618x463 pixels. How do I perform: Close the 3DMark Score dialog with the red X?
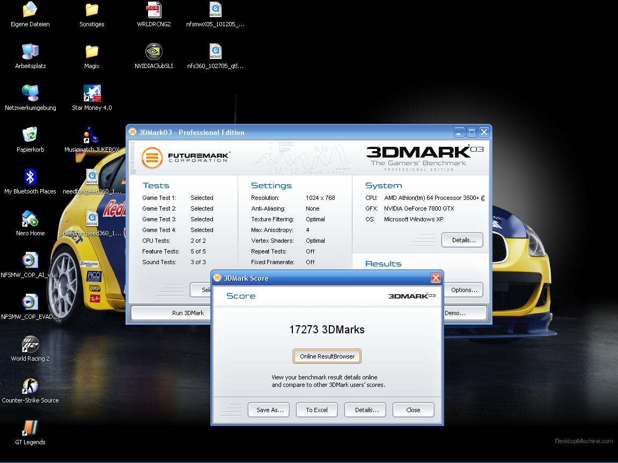(436, 278)
